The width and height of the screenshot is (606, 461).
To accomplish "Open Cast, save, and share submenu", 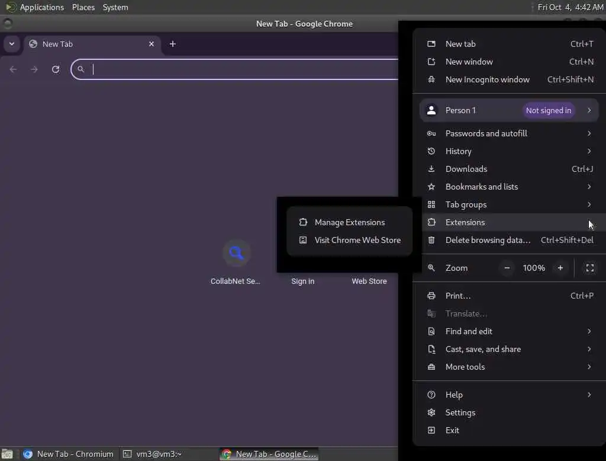I will [510, 350].
